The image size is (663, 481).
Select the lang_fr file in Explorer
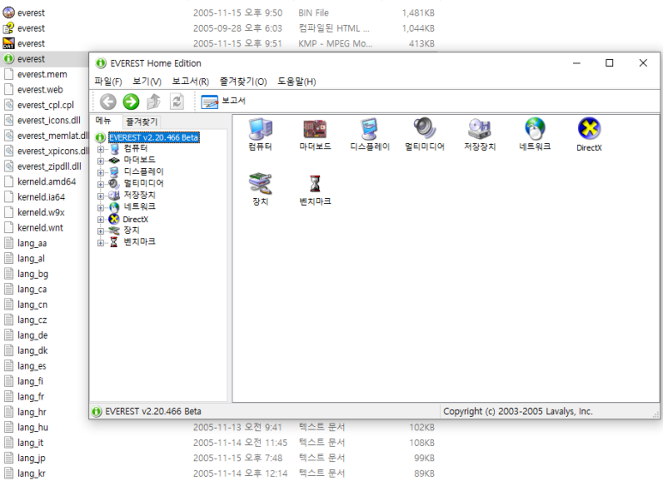[x=30, y=396]
